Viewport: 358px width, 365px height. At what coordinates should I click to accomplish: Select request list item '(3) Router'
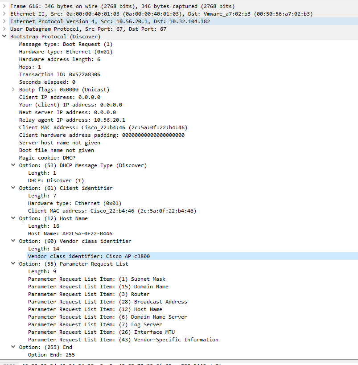pyautogui.click(x=89, y=294)
